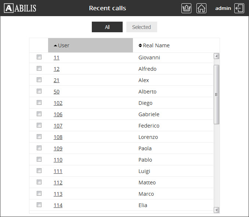Show the All users tab
This screenshot has height=217, width=249.
point(107,27)
